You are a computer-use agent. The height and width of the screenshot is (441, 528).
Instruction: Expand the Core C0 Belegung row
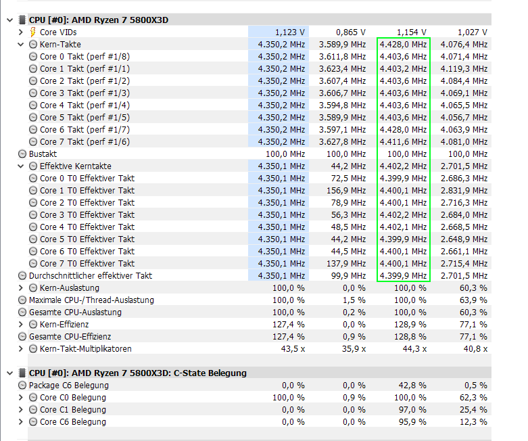pos(21,398)
